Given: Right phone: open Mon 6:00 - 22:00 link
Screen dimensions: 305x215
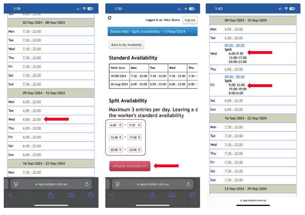Looking at the screenshot, I should 234,29.
